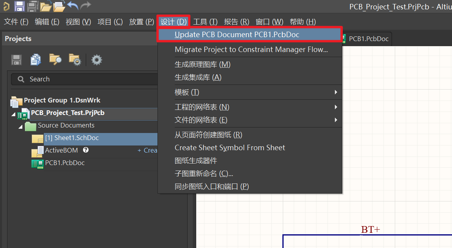Save the active document in Projects panel
The height and width of the screenshot is (248, 452).
(16, 60)
